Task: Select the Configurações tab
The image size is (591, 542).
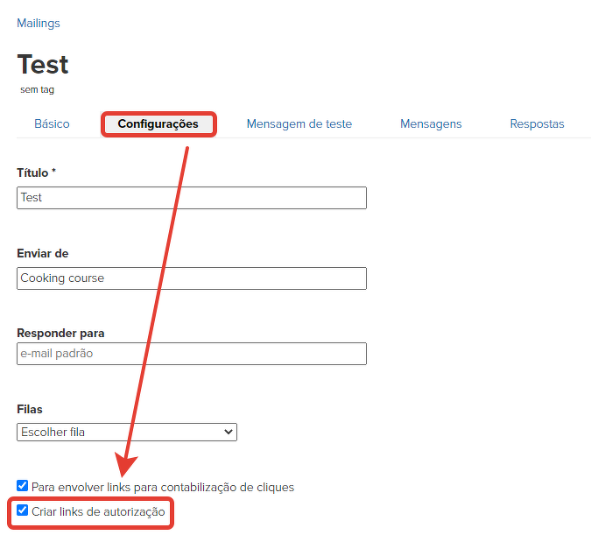Action: pyautogui.click(x=158, y=124)
